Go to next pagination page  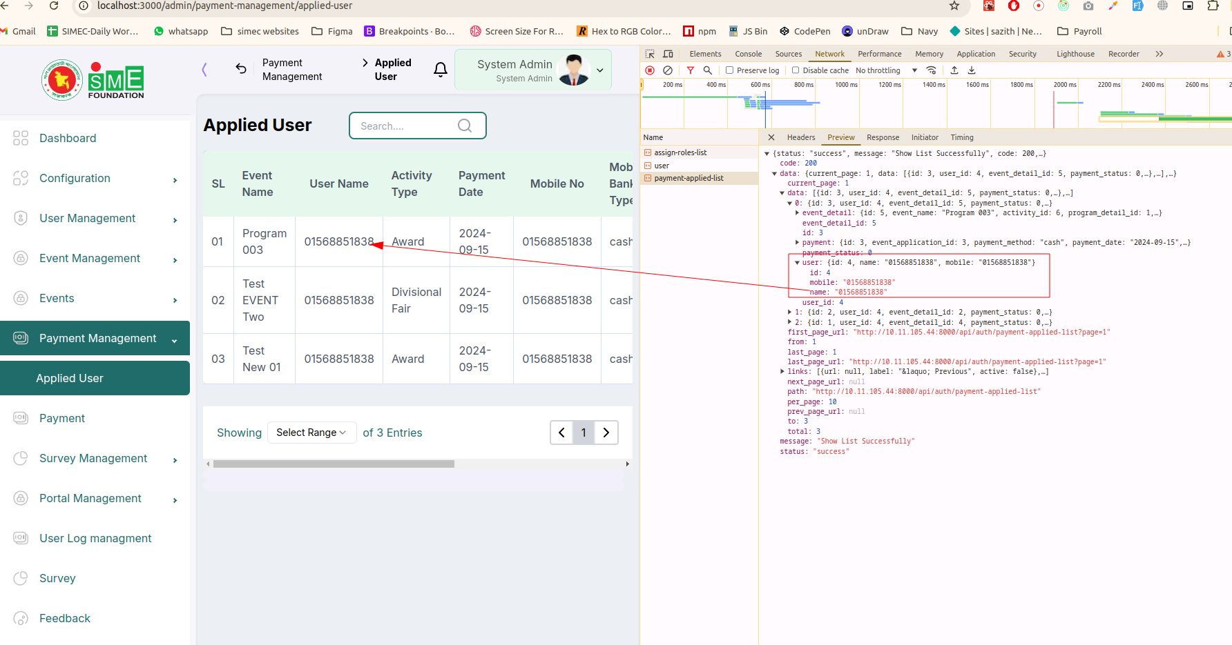point(606,433)
